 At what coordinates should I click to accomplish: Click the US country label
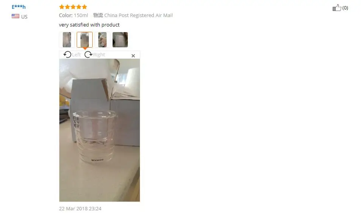pyautogui.click(x=24, y=17)
